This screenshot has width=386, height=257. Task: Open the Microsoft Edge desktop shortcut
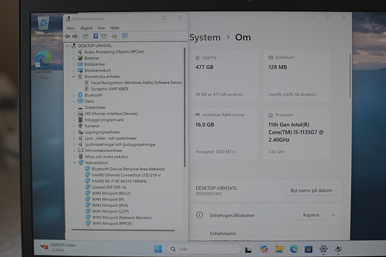pyautogui.click(x=44, y=65)
